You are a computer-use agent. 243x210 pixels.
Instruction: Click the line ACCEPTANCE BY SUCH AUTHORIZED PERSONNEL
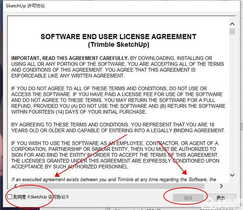tap(70, 167)
